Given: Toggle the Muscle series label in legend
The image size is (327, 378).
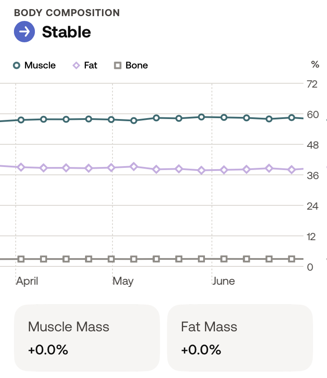Looking at the screenshot, I should [40, 65].
